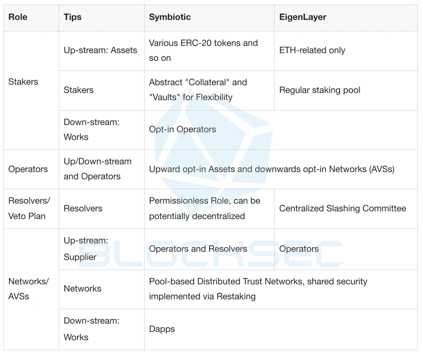Click the "Role" column header

coord(18,17)
